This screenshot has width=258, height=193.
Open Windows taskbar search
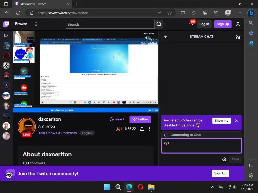pyautogui.click(x=118, y=187)
